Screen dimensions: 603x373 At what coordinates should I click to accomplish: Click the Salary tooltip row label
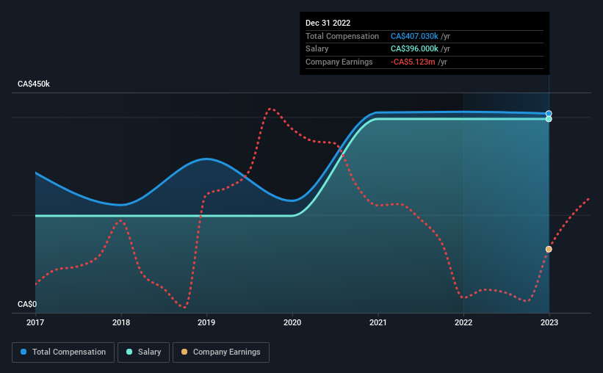[317, 49]
